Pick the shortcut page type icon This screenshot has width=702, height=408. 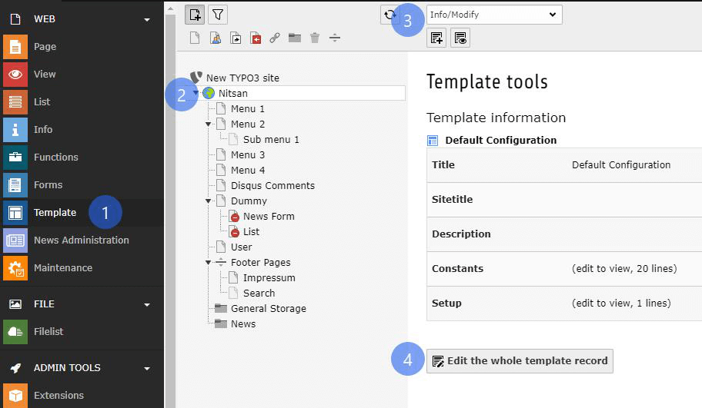point(236,38)
